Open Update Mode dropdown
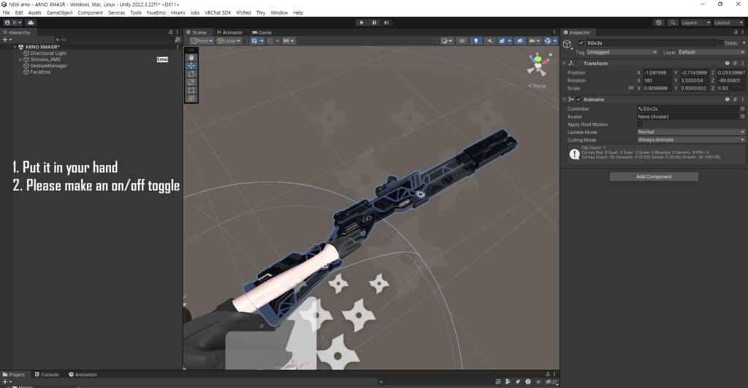 (691, 132)
